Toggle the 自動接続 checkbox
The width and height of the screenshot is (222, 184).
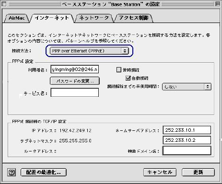(128, 78)
